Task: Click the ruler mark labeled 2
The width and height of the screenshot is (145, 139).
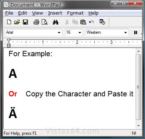Action: point(77,42)
